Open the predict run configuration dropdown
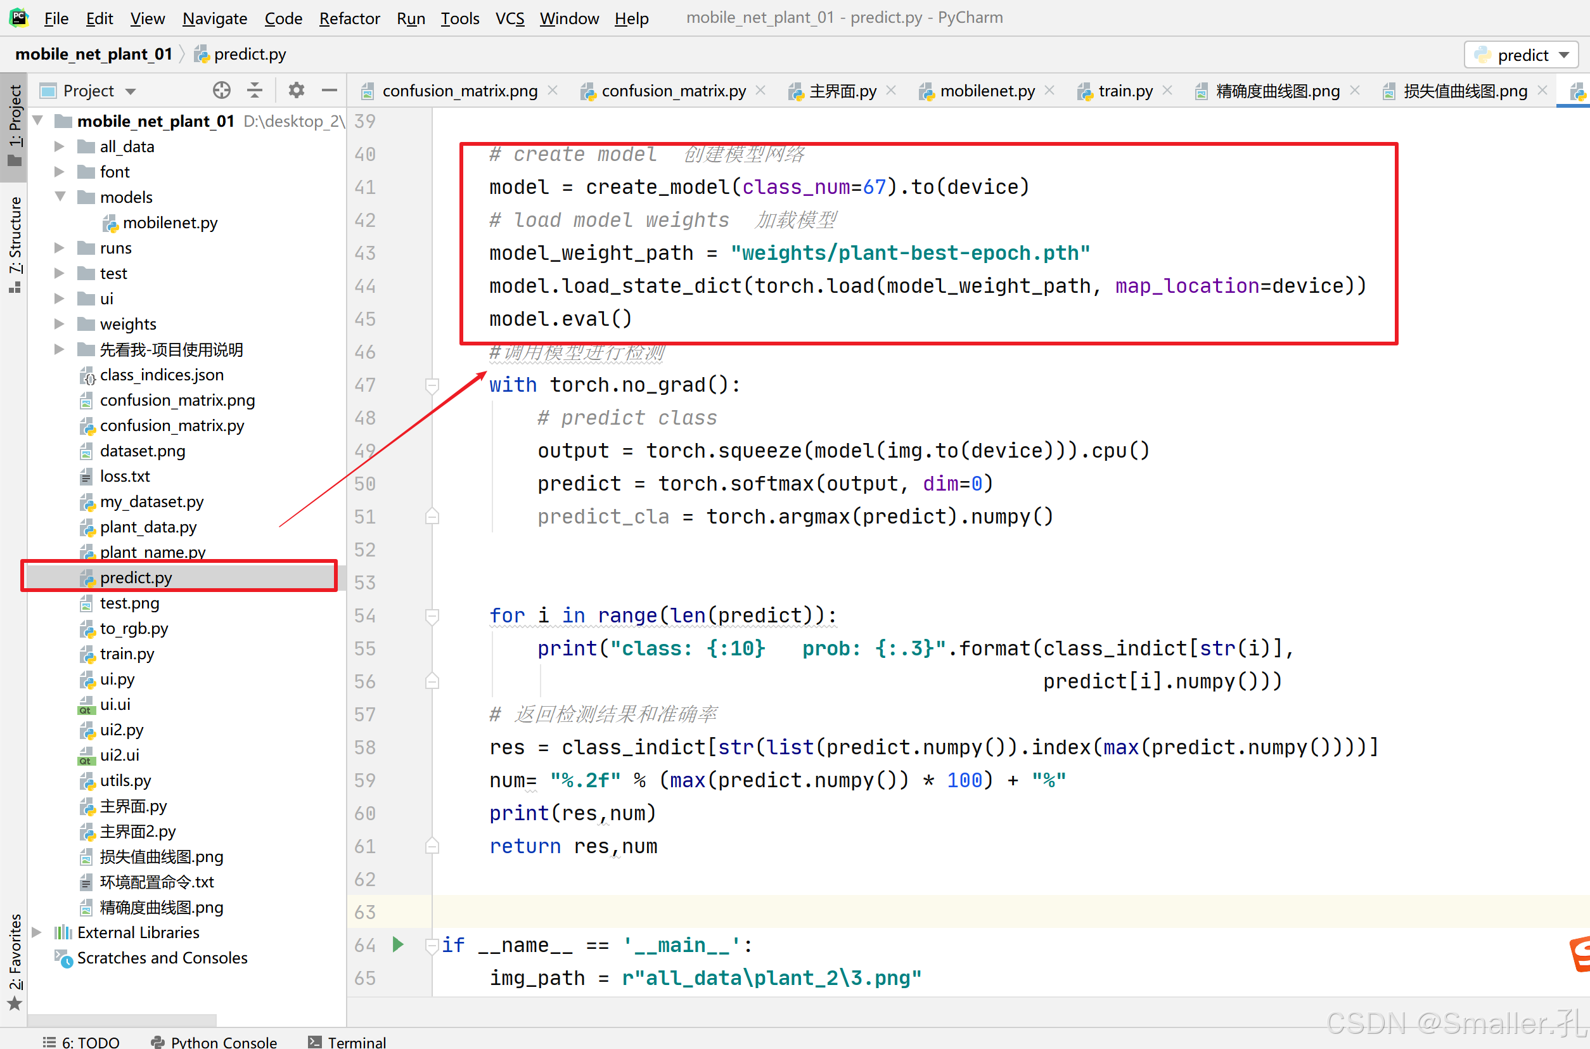The width and height of the screenshot is (1590, 1049). 1521,55
